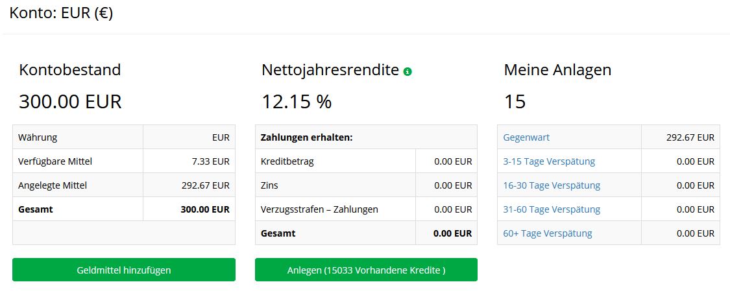Screen dimensions: 730x293
Task: Open the 16-30 Tage Verspätung link
Action: tap(552, 185)
